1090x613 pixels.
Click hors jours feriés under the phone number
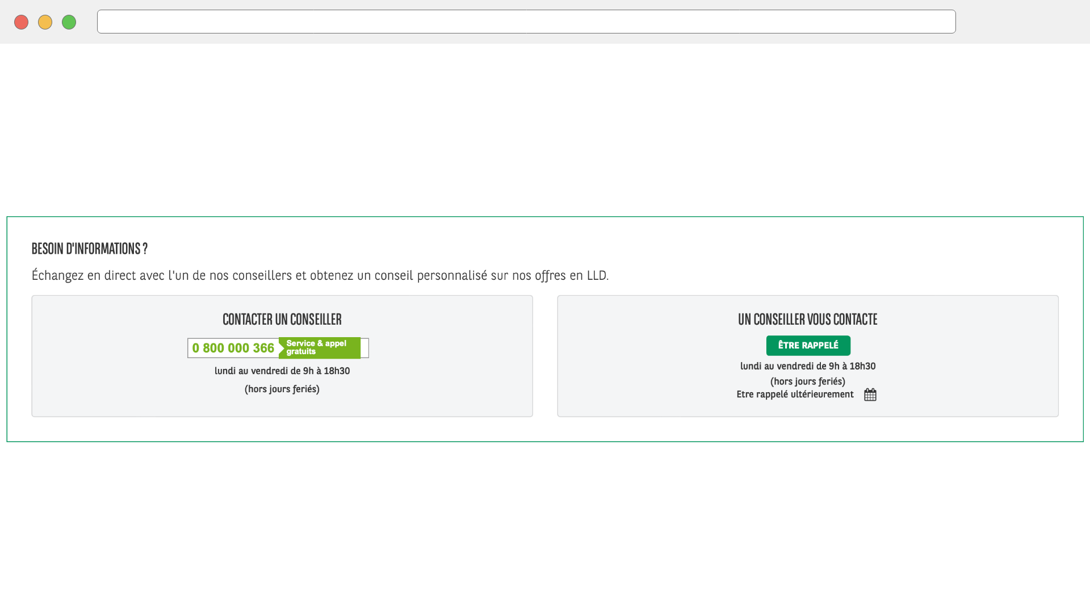(x=282, y=389)
